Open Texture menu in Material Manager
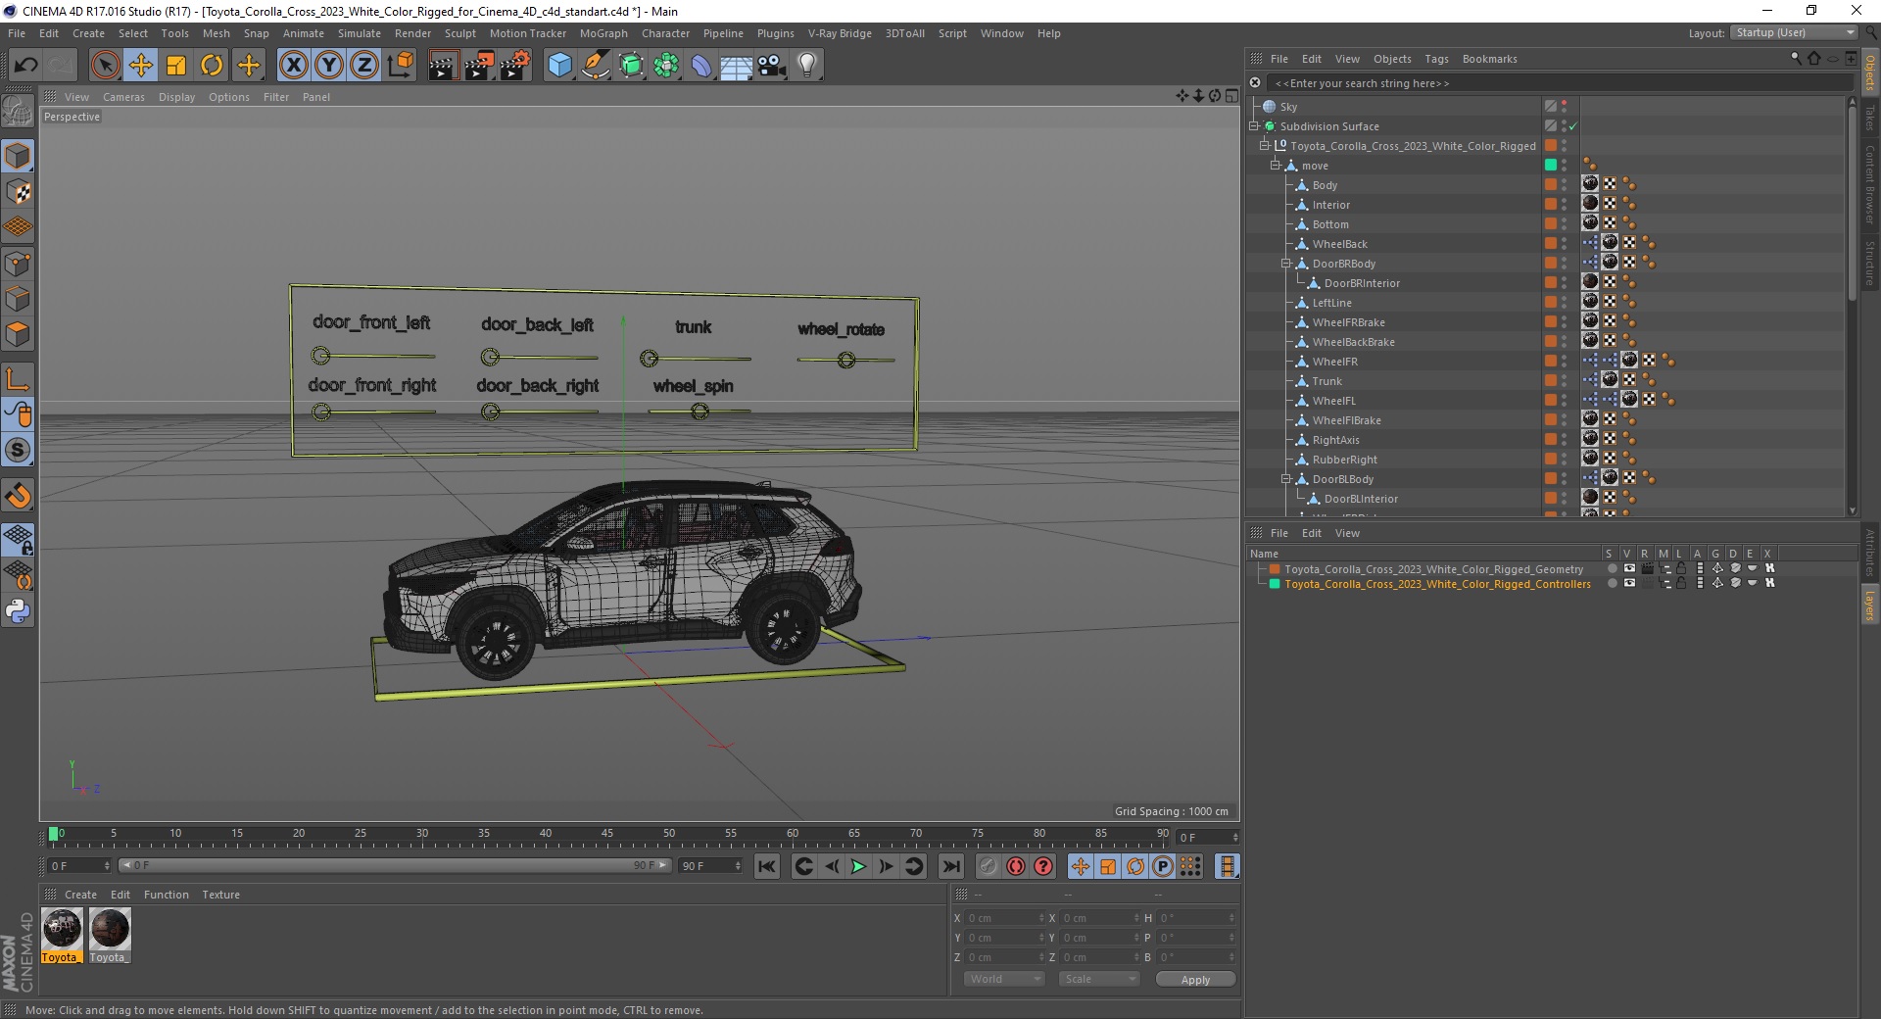 click(x=220, y=895)
